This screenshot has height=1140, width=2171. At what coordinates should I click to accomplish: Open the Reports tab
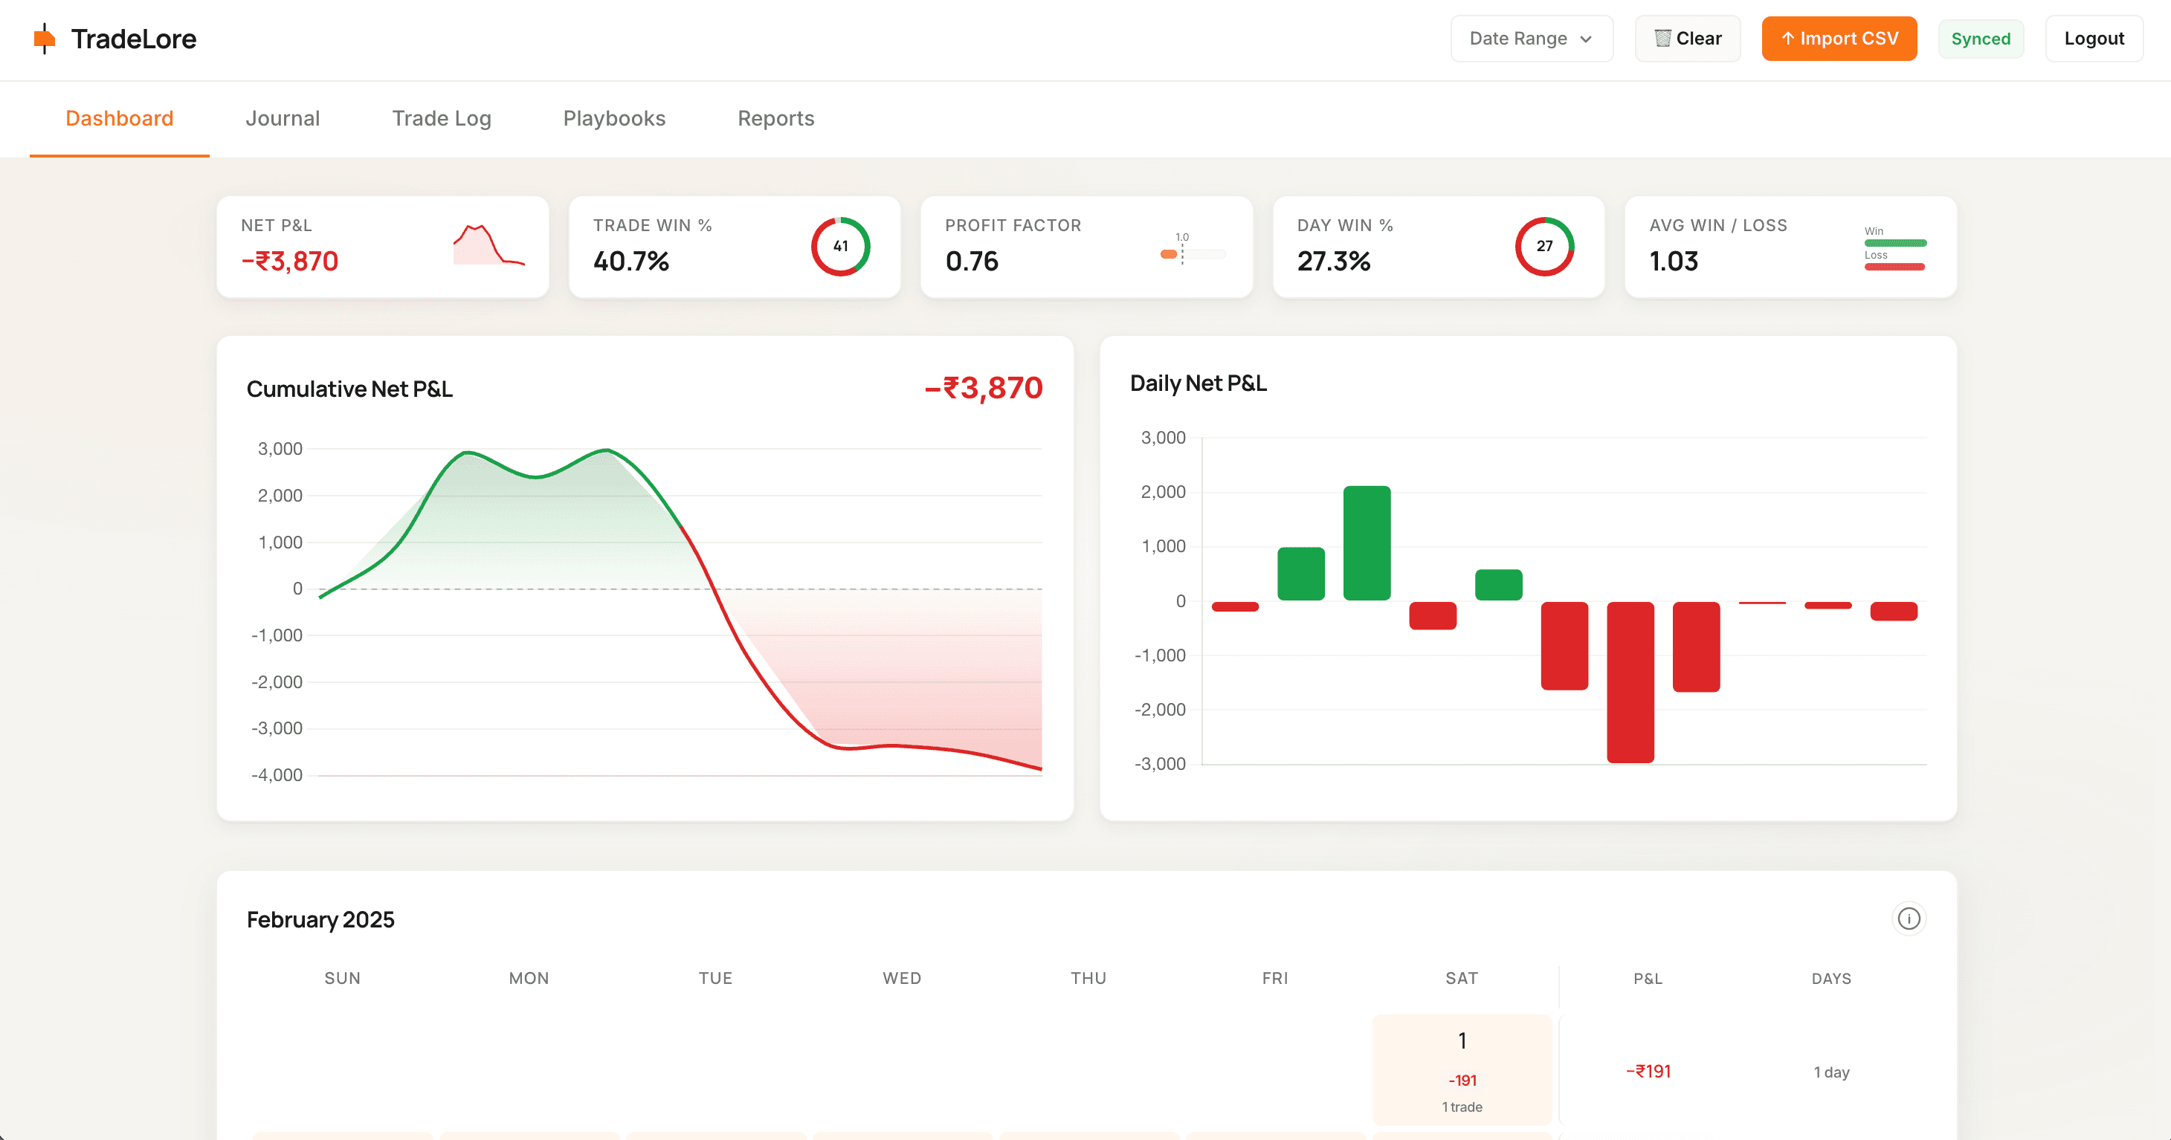(776, 119)
